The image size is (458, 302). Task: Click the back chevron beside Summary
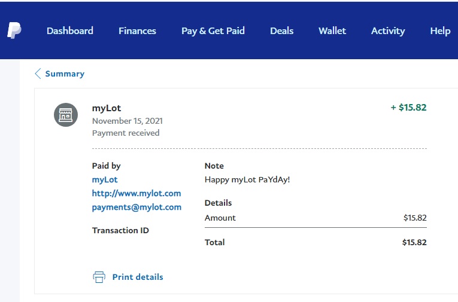pyautogui.click(x=38, y=74)
